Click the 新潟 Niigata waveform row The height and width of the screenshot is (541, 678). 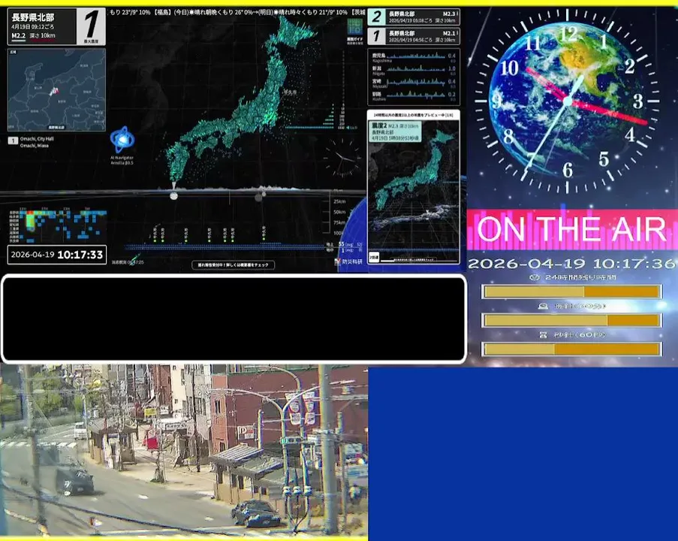click(414, 70)
